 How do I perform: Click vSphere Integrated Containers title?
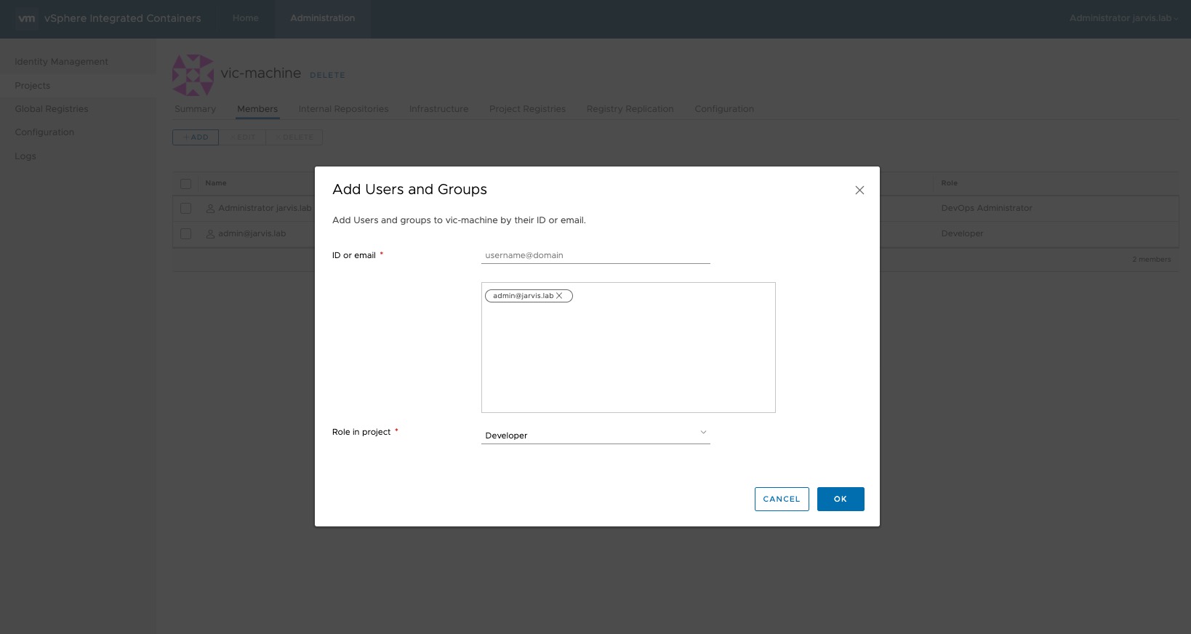point(123,18)
